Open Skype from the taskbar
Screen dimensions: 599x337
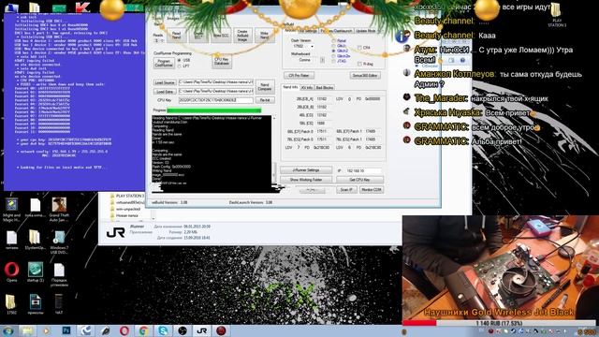click(163, 330)
